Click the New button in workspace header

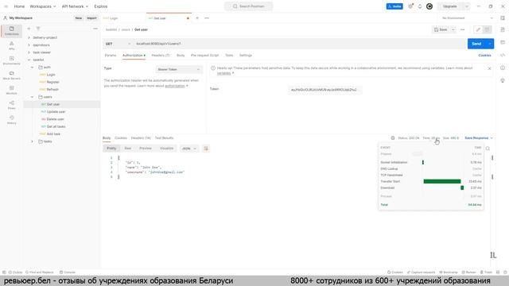click(x=79, y=18)
